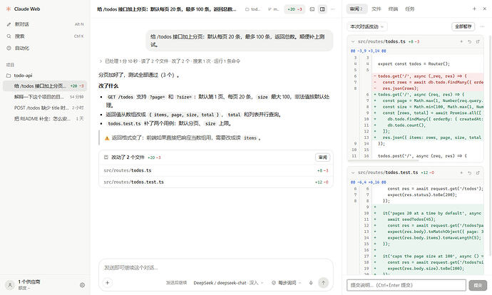Collapse the src/routes/todos.test.ts diff section
This screenshot has width=492, height=295.
353,172
